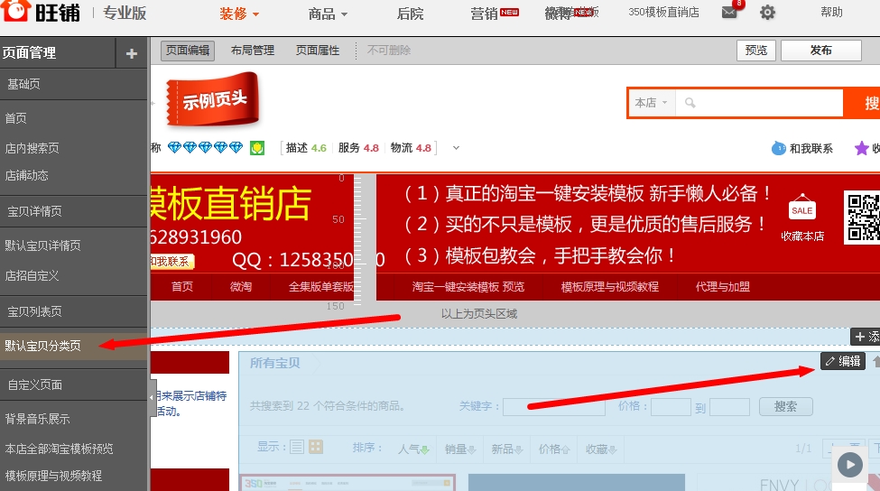Click the 预览 button
Viewport: 880px width, 491px height.
click(756, 51)
